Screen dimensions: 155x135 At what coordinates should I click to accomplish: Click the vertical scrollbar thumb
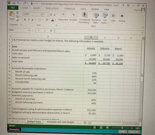(142, 60)
